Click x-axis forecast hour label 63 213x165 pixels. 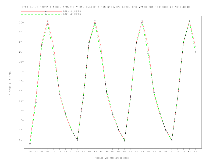tap(154, 152)
